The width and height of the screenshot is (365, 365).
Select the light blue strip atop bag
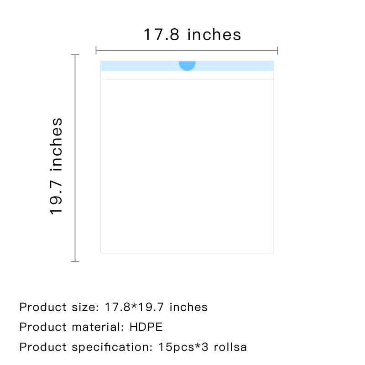137,66
